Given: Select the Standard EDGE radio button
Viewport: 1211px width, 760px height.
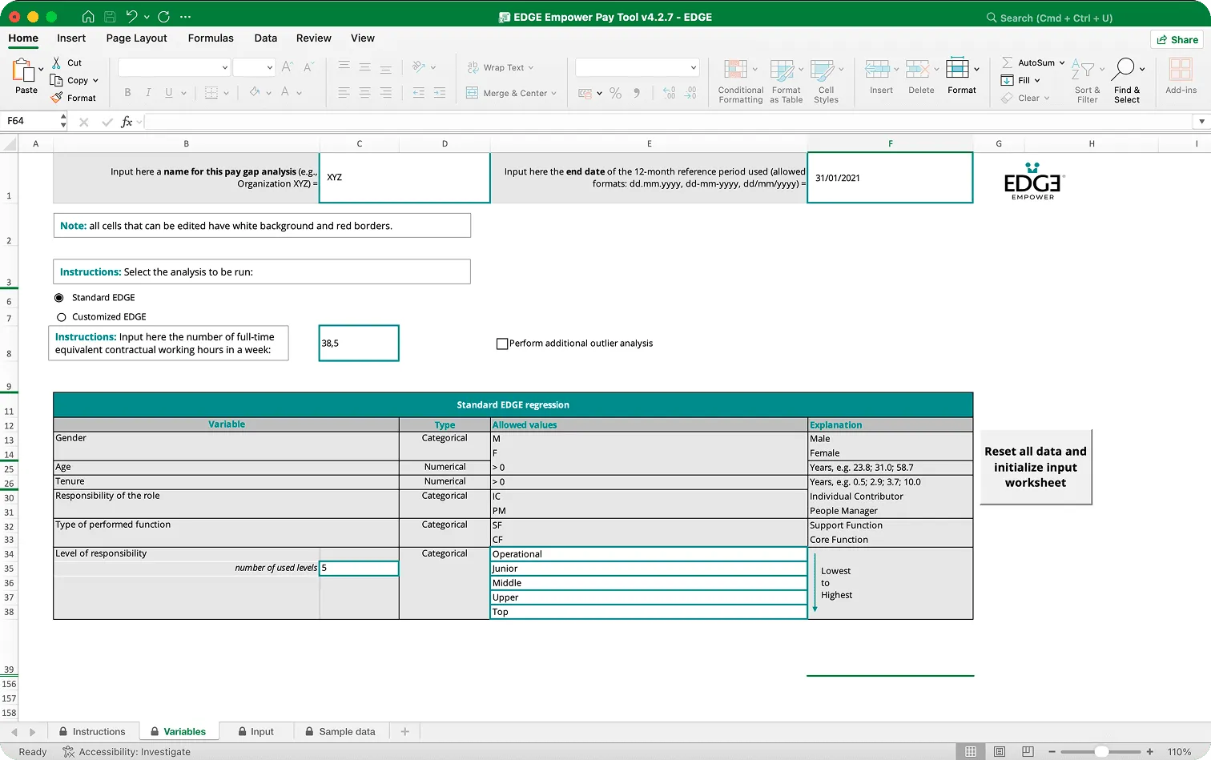Looking at the screenshot, I should pyautogui.click(x=59, y=297).
